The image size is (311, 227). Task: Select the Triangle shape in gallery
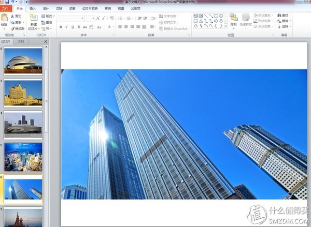click(201, 21)
